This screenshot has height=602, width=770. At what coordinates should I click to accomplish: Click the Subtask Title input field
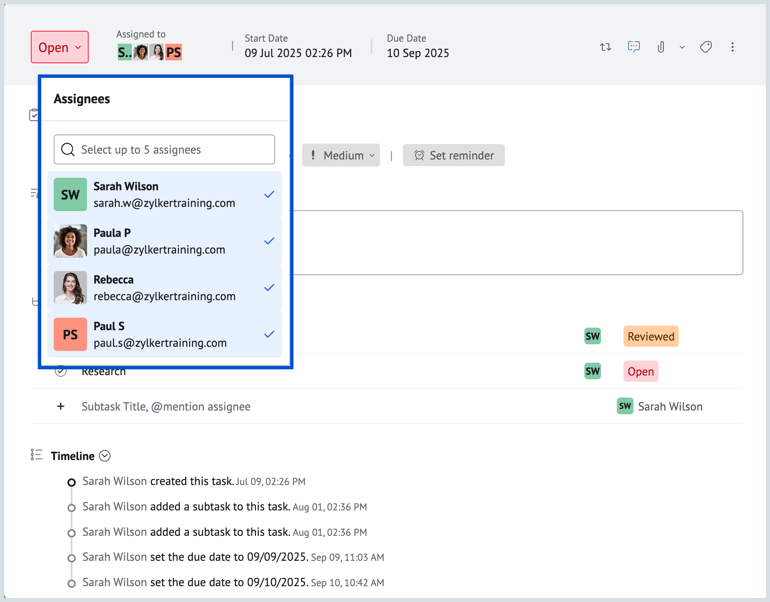166,406
